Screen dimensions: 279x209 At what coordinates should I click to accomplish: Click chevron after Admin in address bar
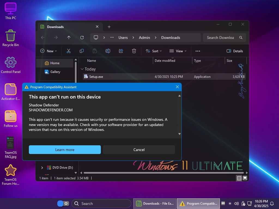(156, 38)
